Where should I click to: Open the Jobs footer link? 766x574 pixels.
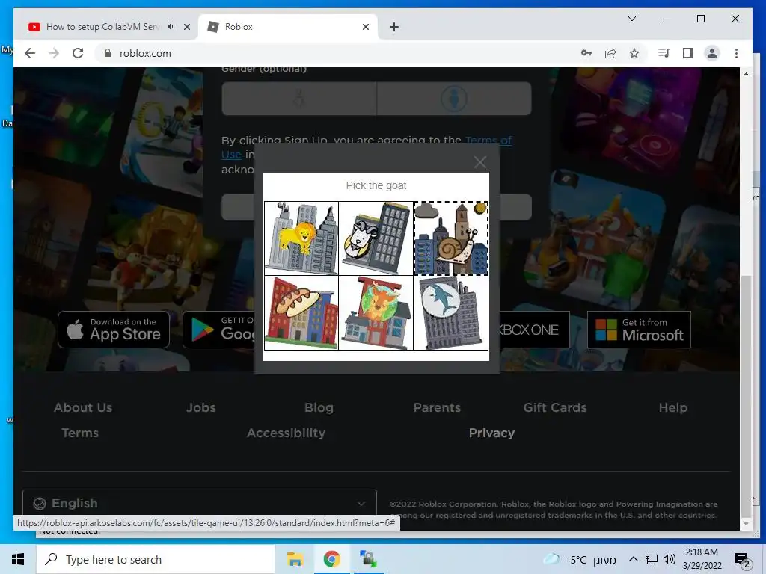(200, 407)
